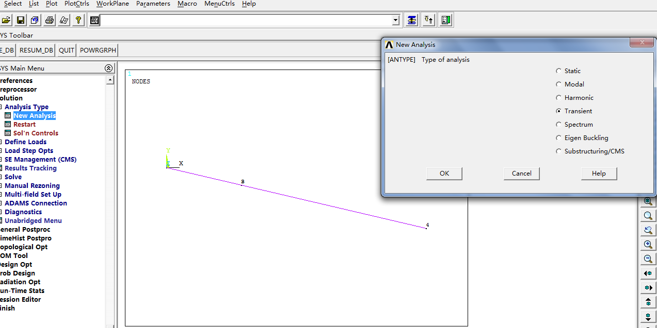Click the dialog icon beside Restart
Screen dimensions: 657x328
coord(7,124)
